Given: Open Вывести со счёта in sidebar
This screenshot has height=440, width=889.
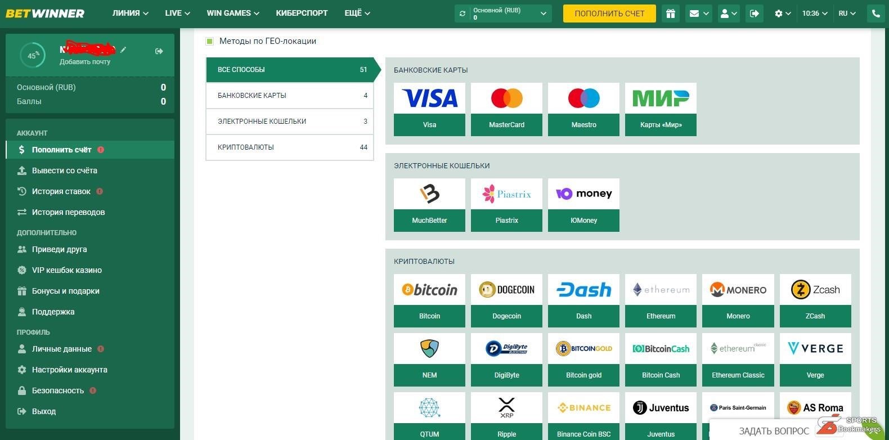Looking at the screenshot, I should click(90, 170).
